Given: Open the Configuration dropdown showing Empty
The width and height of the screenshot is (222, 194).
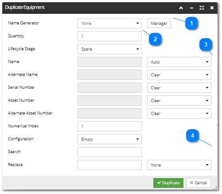Looking at the screenshot, I should (109, 139).
